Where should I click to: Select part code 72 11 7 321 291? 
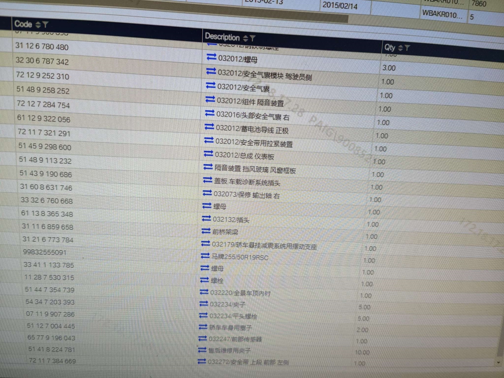point(44,133)
